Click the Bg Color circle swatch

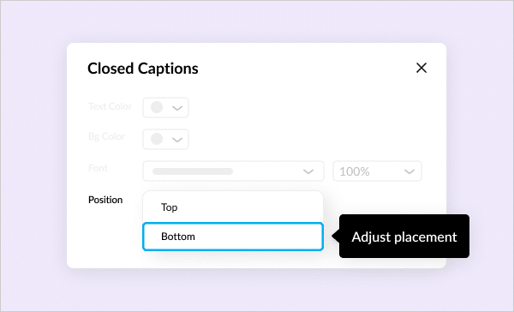[157, 139]
